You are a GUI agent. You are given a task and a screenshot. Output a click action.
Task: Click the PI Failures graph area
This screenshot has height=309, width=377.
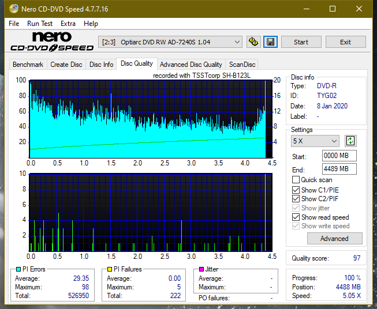coord(151,213)
